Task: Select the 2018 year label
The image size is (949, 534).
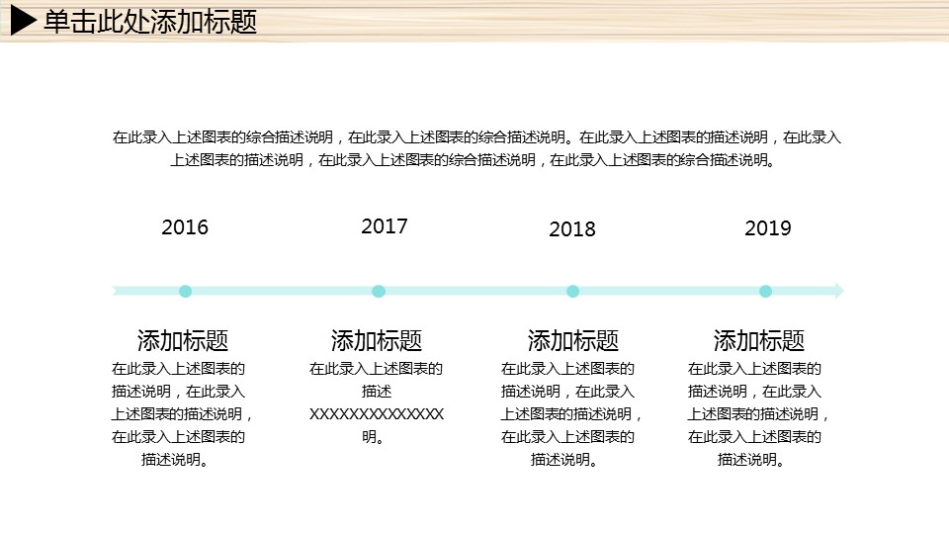Action: [572, 229]
